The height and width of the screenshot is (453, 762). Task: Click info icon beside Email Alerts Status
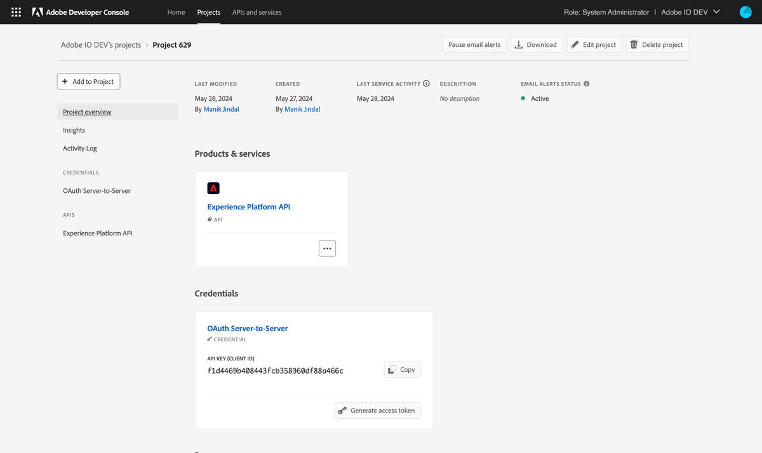(x=586, y=84)
